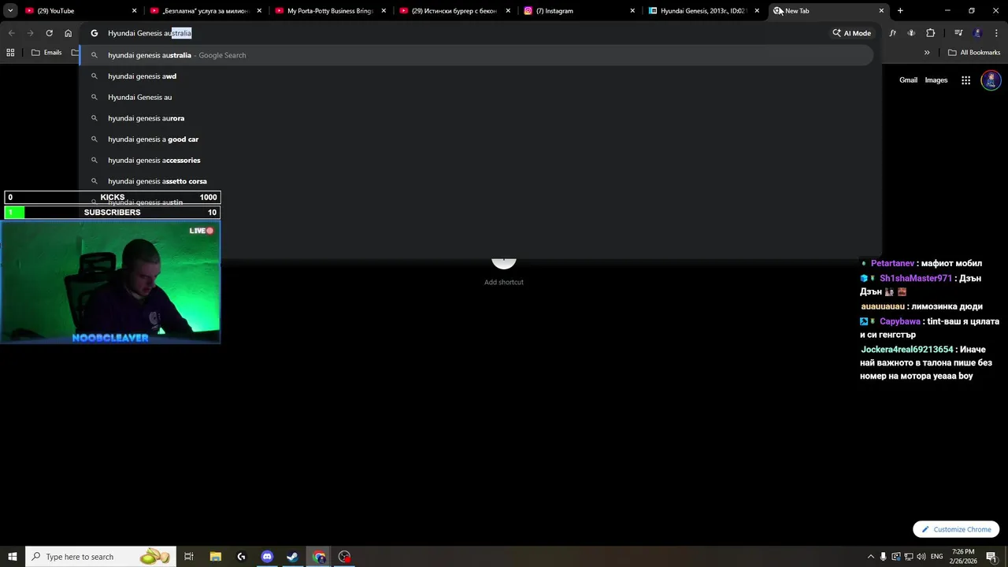Close the New Tab tab
The width and height of the screenshot is (1008, 567).
(x=881, y=11)
